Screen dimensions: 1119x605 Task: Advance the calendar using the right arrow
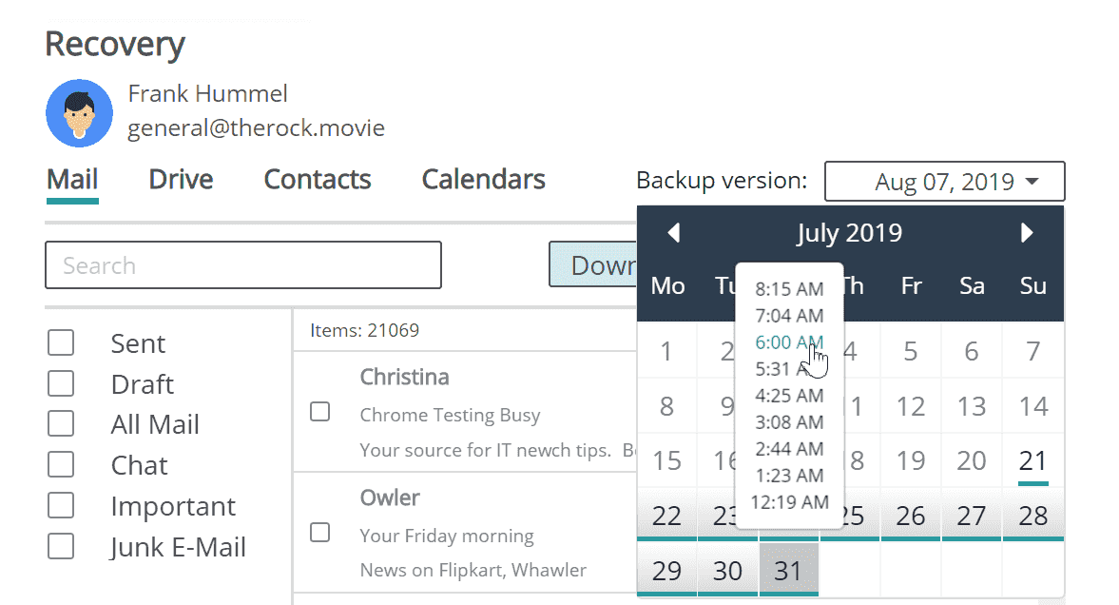click(x=1027, y=232)
